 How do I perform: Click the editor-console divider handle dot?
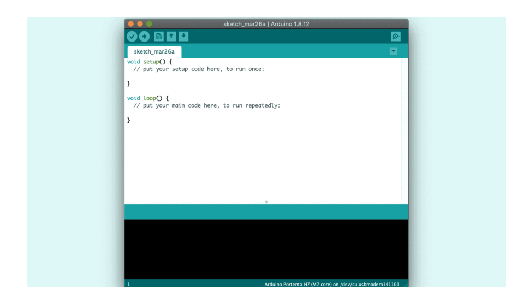coord(266,202)
